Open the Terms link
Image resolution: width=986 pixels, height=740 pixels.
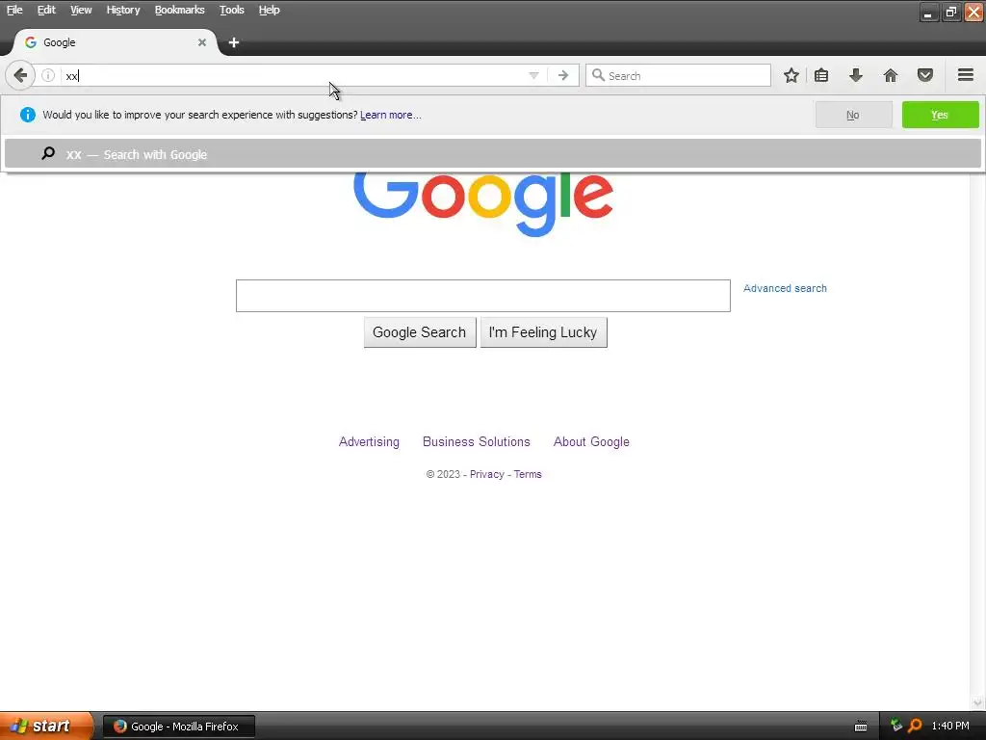[x=528, y=474]
